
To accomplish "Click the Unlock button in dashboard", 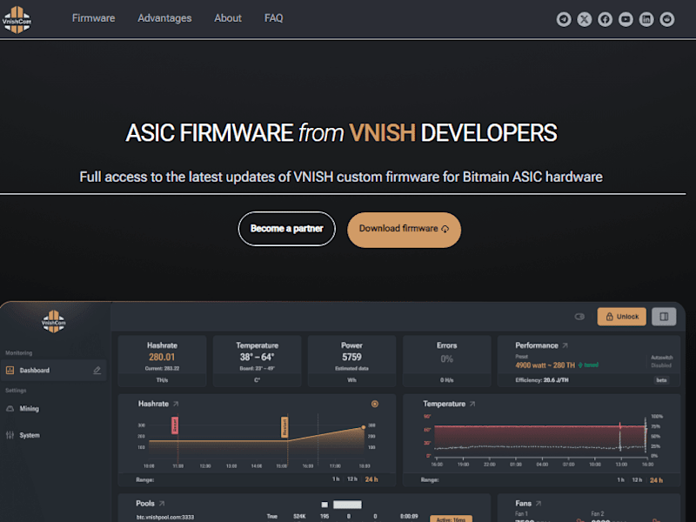I will (621, 317).
